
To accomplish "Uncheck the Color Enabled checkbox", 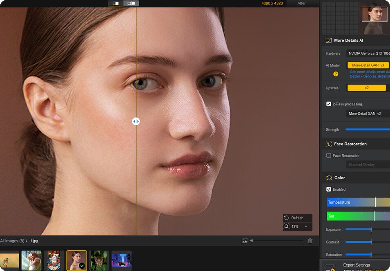I will pos(329,189).
